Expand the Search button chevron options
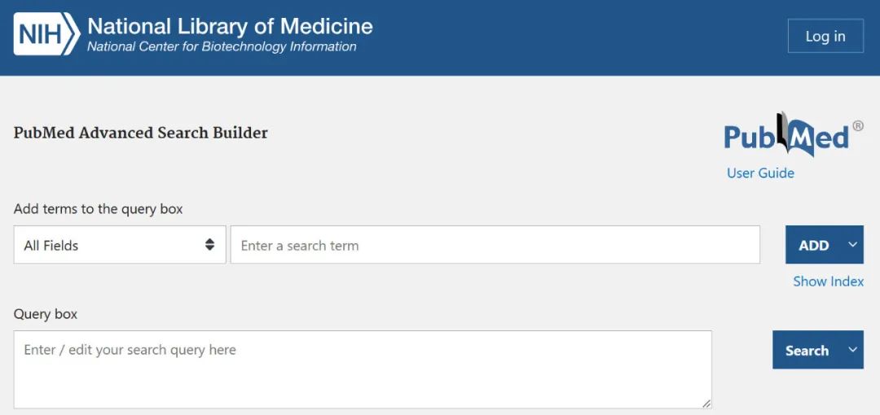This screenshot has width=880, height=415. (852, 350)
